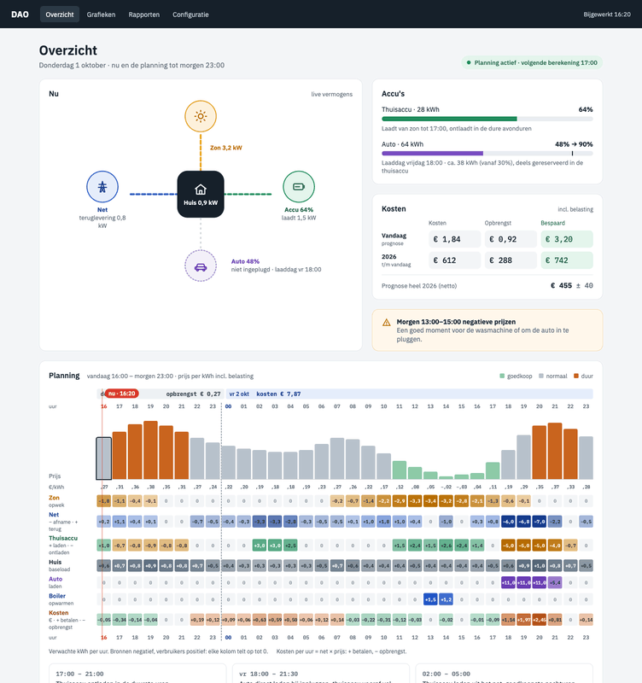Select the price bar above ,38
The width and height of the screenshot is (642, 683).
[x=150, y=450]
